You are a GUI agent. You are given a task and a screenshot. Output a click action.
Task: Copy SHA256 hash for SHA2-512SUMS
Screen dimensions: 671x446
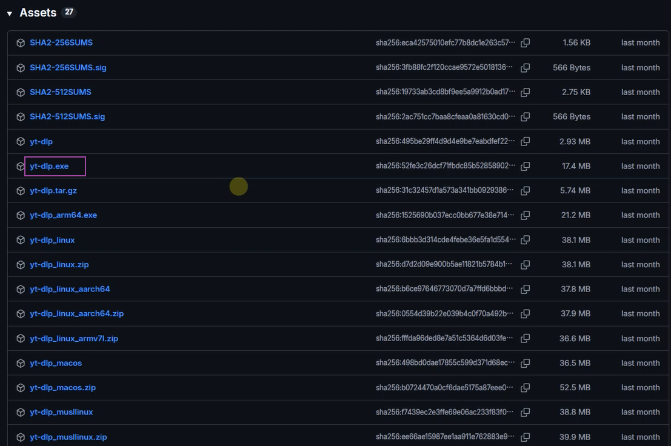tap(525, 92)
